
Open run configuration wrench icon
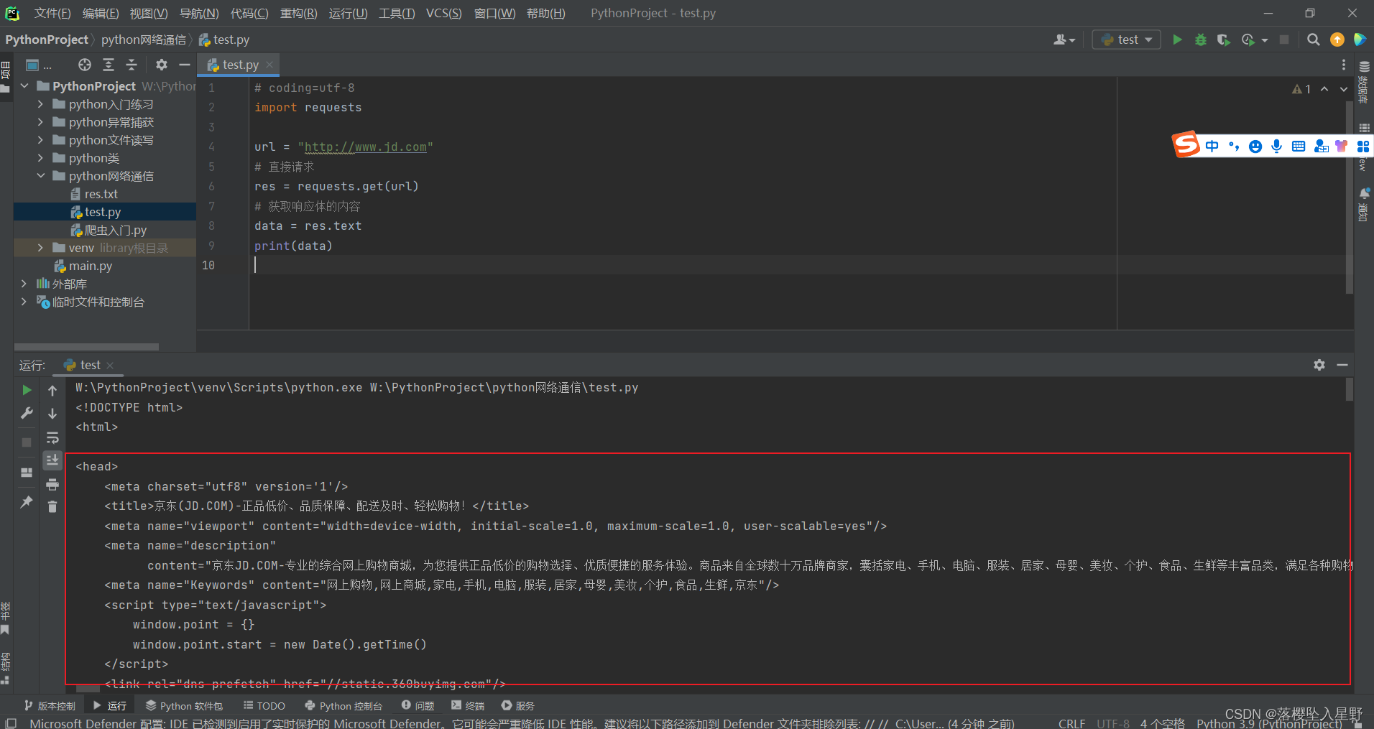[x=27, y=413]
